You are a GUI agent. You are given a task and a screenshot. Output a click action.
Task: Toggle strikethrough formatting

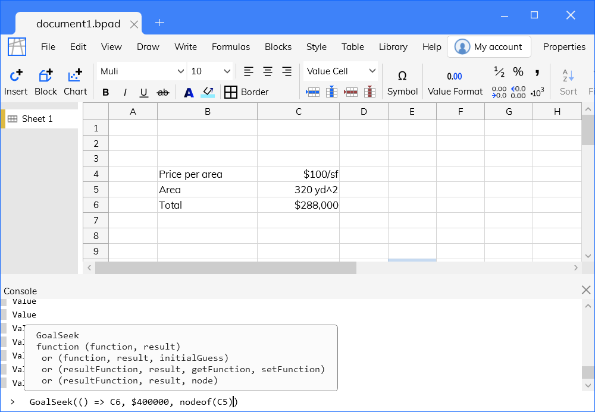click(x=163, y=93)
